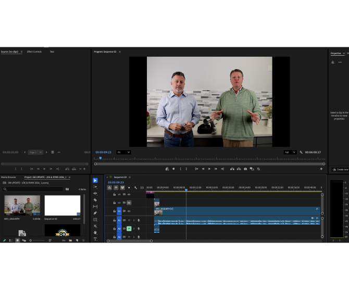Screen dimensions: 349x291
Task: Click Lift button in Program monitor
Action: pyautogui.click(x=232, y=169)
